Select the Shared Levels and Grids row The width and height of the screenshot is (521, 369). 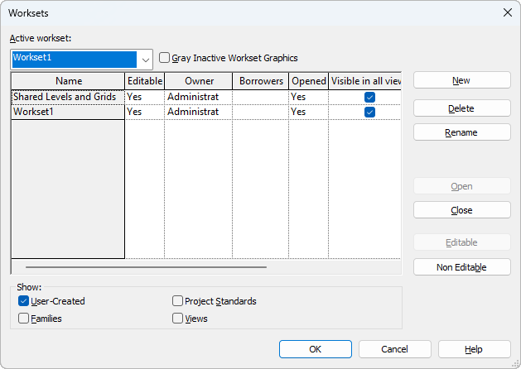[x=65, y=97]
